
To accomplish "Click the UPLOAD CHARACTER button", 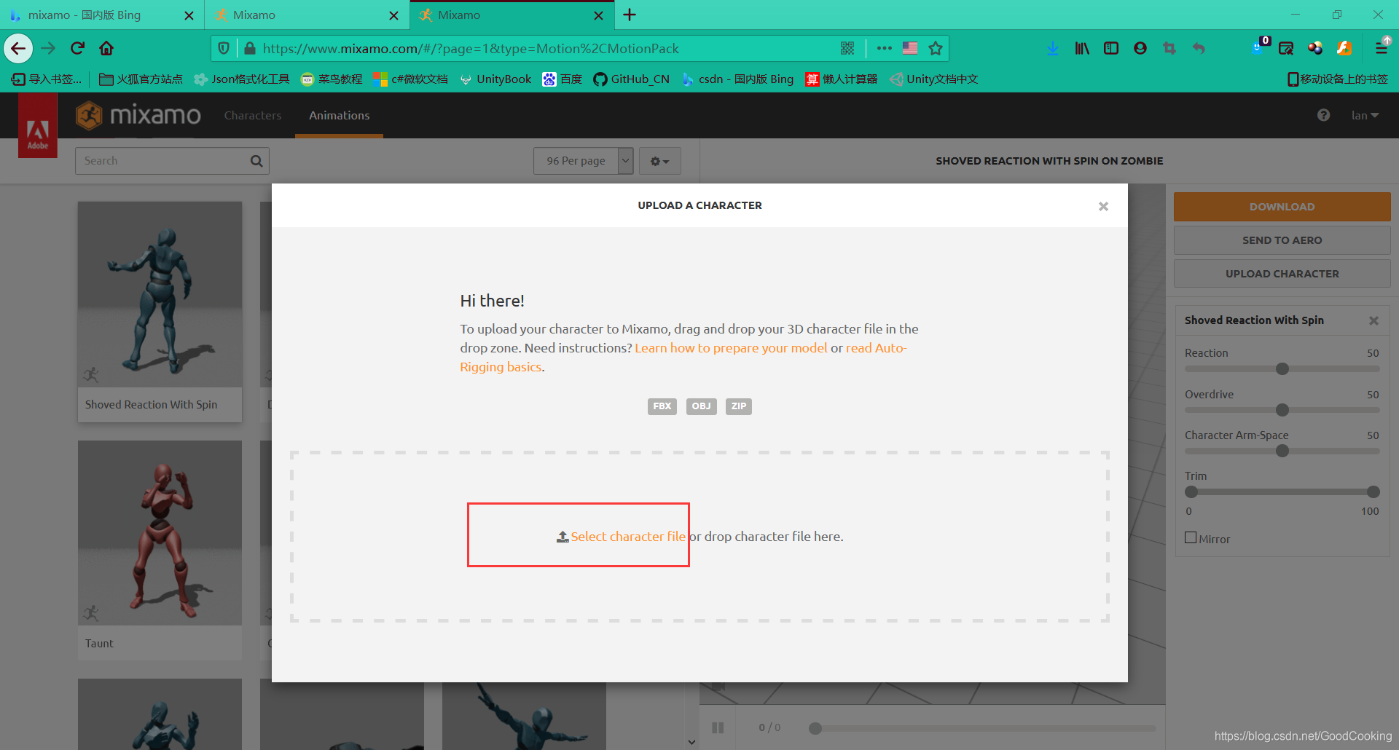I will tap(1282, 274).
